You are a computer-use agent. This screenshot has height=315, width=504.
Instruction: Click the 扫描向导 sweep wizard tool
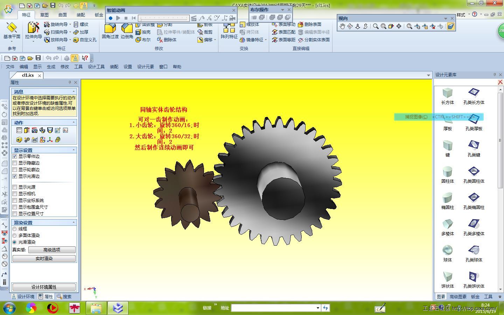[56, 32]
